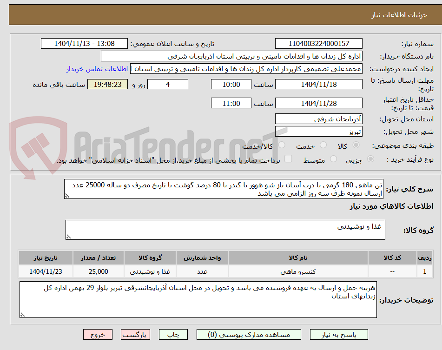The width and height of the screenshot is (442, 350).
Task: Click the جزئیات اطلاعات نیاز page title
Action: [399, 15]
